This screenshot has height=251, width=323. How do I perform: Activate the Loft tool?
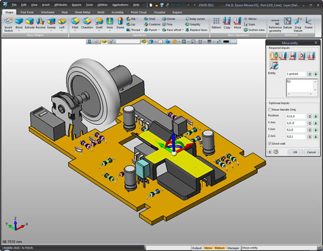coord(62,23)
